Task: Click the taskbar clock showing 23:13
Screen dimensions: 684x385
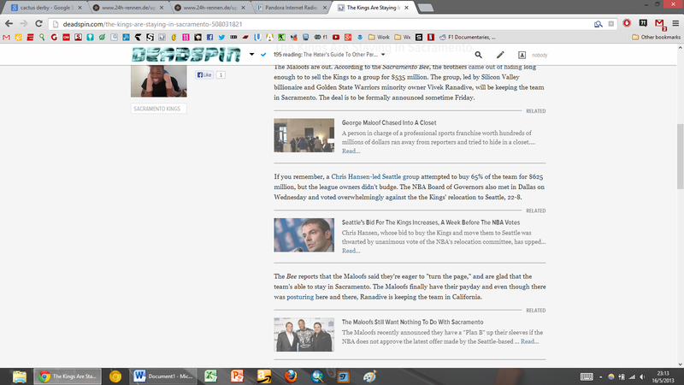Action: [663, 376]
